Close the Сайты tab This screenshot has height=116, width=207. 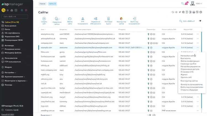(x=55, y=4)
